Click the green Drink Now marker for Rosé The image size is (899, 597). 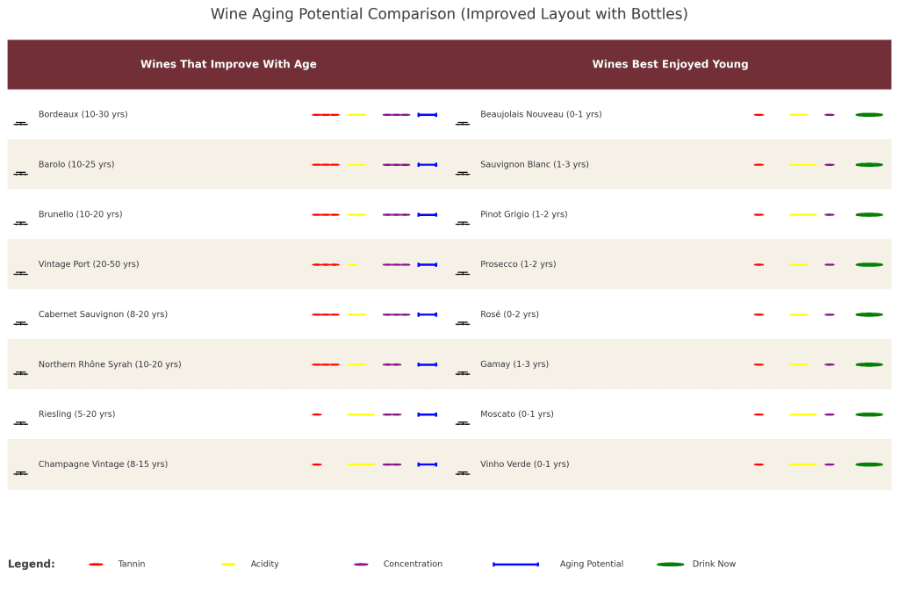(x=869, y=314)
